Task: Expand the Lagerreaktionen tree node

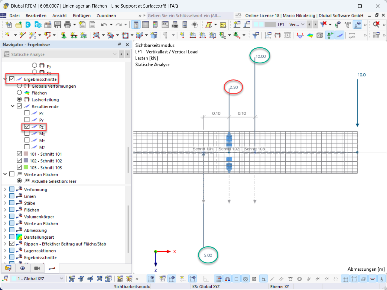Action: point(5,251)
